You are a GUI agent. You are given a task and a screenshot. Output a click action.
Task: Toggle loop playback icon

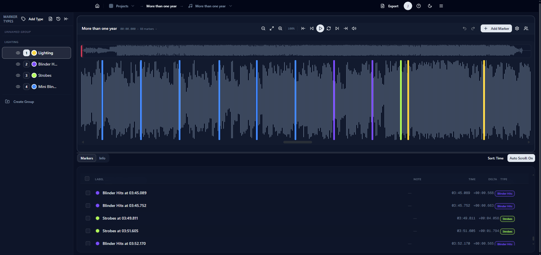[329, 28]
